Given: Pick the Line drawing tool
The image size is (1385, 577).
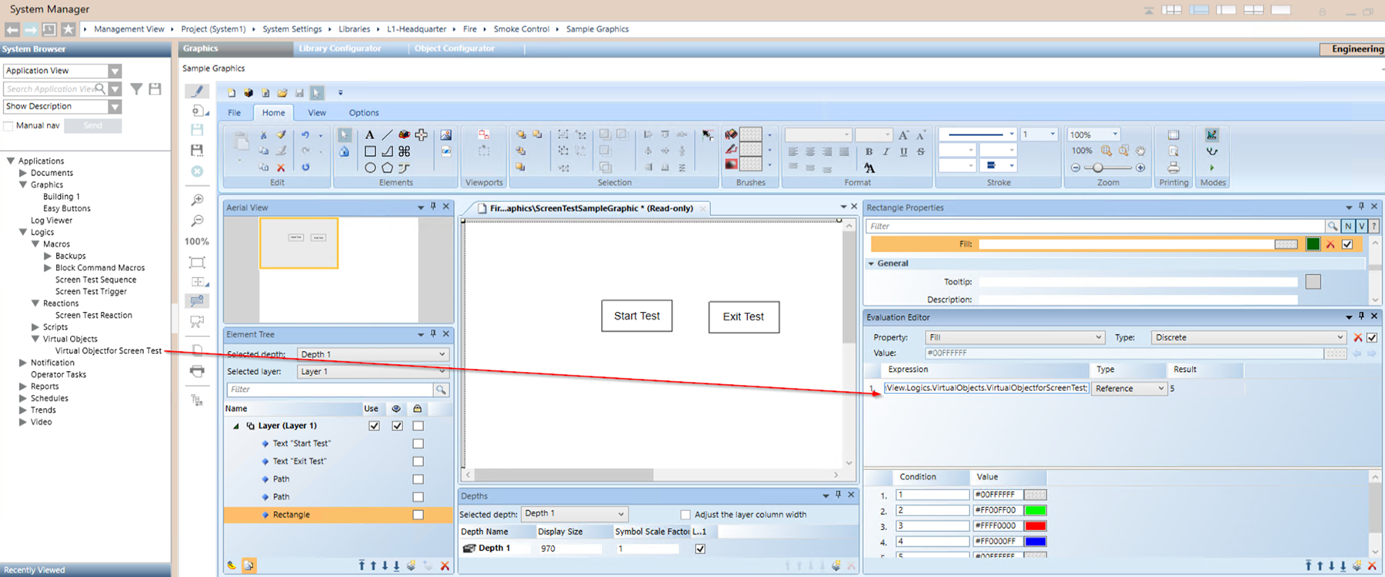Looking at the screenshot, I should [387, 135].
